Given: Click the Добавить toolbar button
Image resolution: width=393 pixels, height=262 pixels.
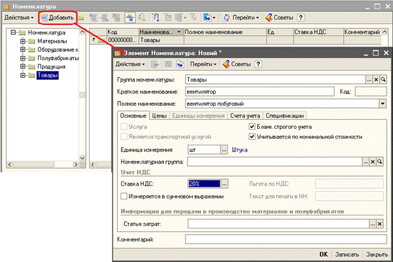Looking at the screenshot, I should [x=58, y=17].
